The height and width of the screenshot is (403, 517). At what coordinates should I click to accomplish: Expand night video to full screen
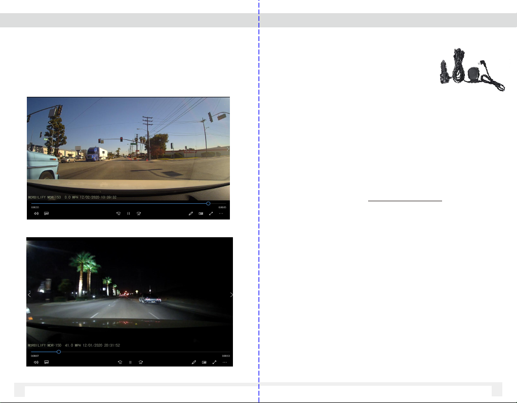tap(214, 362)
